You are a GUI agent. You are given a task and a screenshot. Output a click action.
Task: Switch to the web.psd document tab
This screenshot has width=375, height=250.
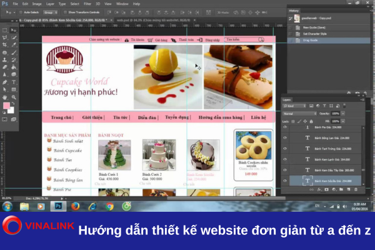click(154, 20)
